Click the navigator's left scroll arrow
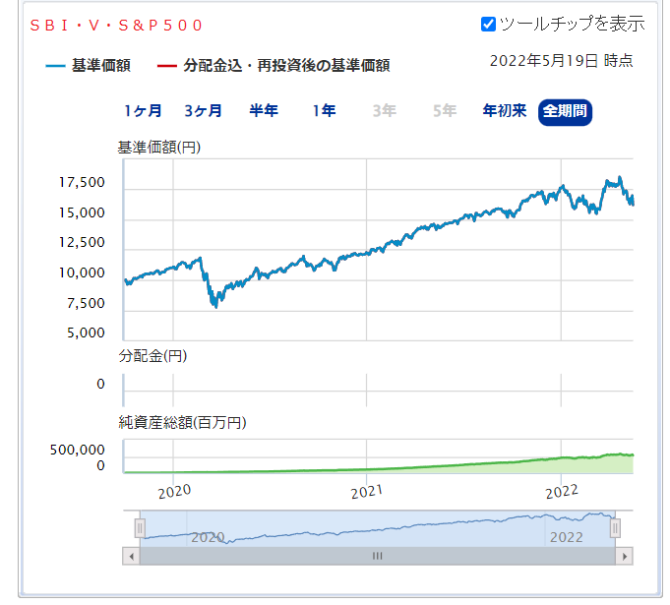Image resolution: width=670 pixels, height=605 pixels. pyautogui.click(x=131, y=556)
